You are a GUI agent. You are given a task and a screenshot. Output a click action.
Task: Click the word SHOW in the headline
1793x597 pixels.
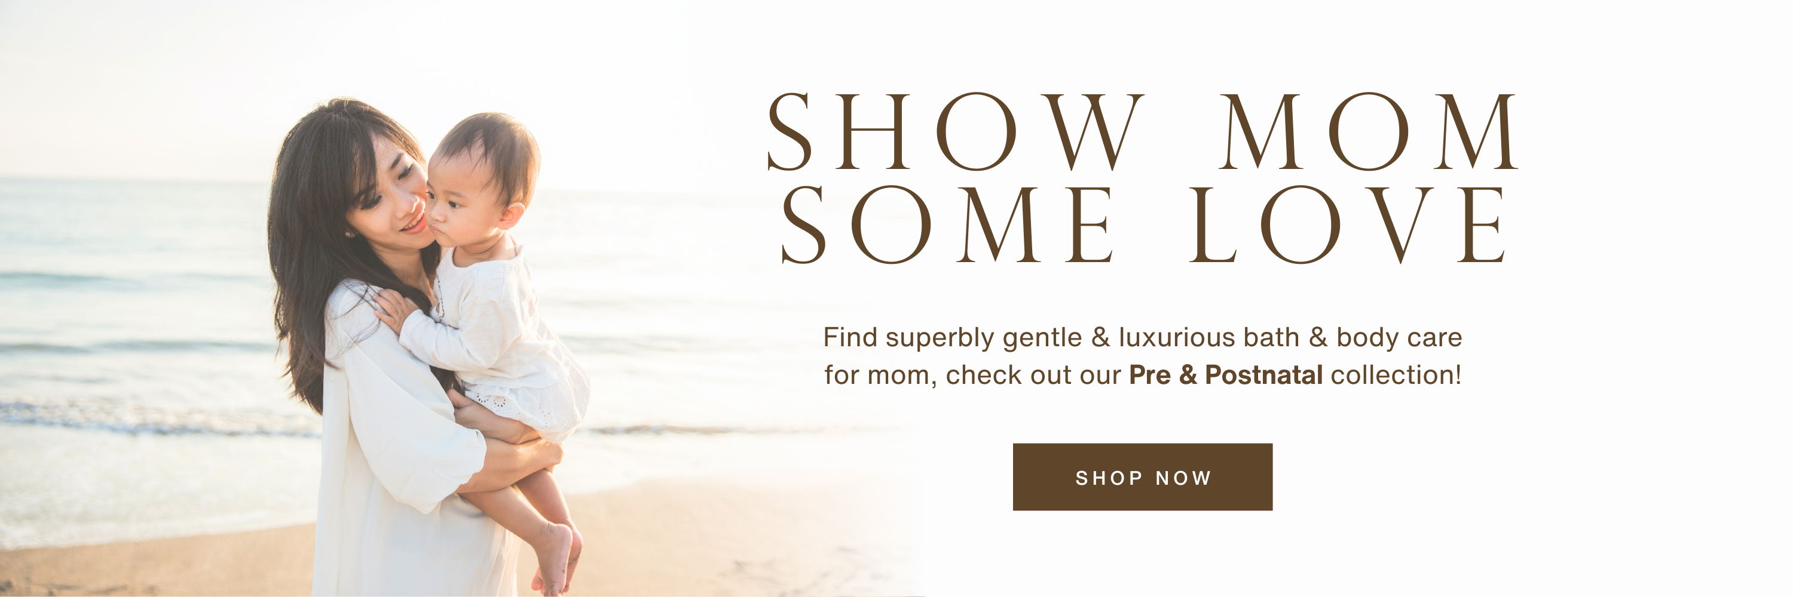[x=956, y=131]
